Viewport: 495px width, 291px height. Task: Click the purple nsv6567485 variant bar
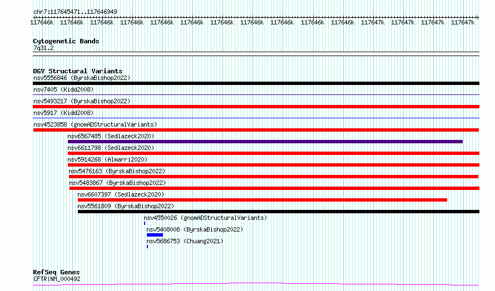coord(265,142)
